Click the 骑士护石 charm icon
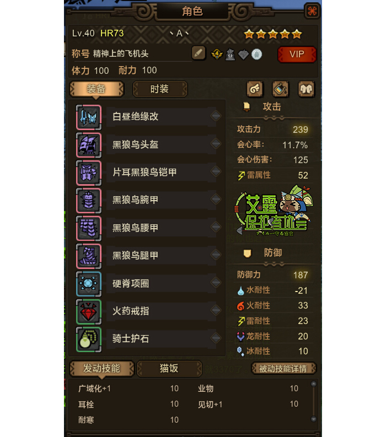This screenshot has height=437, width=386. coord(89,339)
